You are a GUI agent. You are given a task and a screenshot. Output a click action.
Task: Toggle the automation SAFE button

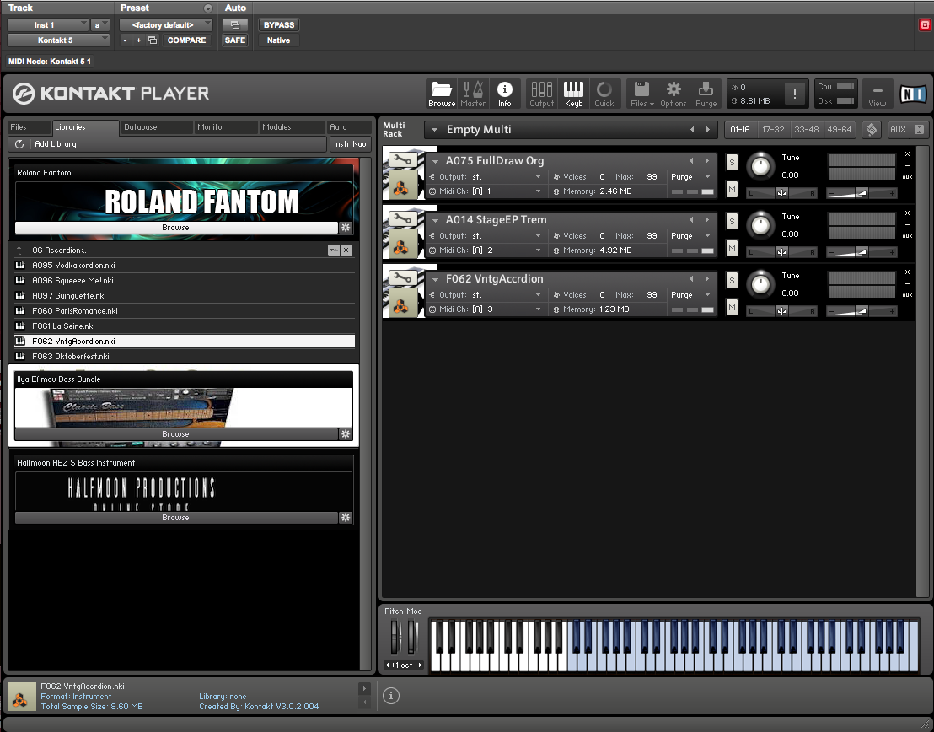234,40
